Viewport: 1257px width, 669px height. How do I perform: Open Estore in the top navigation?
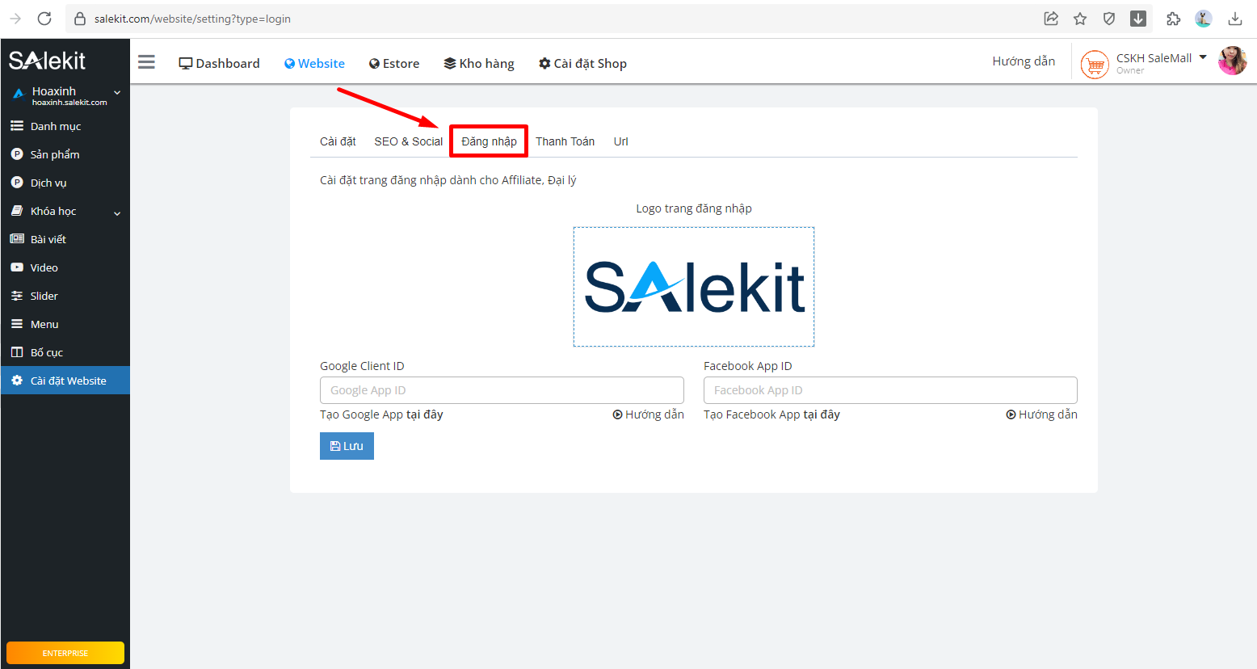394,63
